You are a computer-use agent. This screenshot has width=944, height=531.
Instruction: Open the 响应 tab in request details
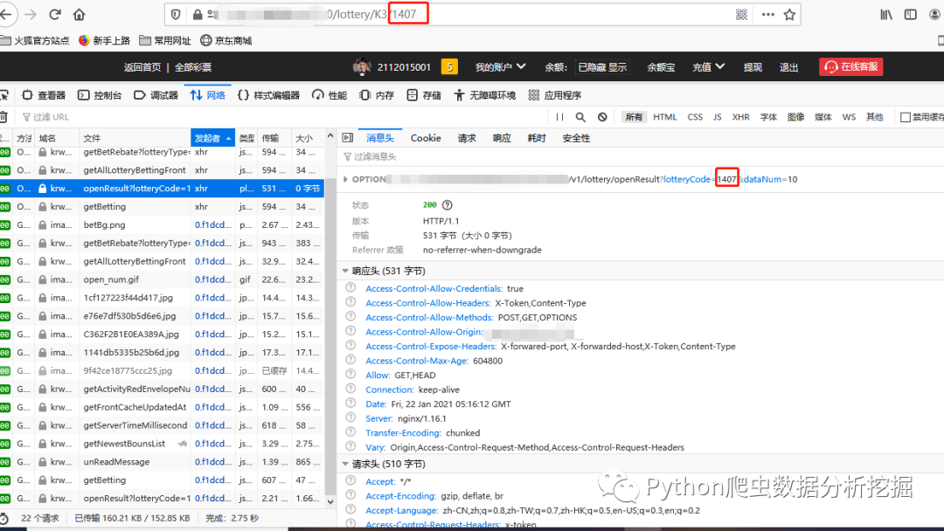(x=502, y=138)
